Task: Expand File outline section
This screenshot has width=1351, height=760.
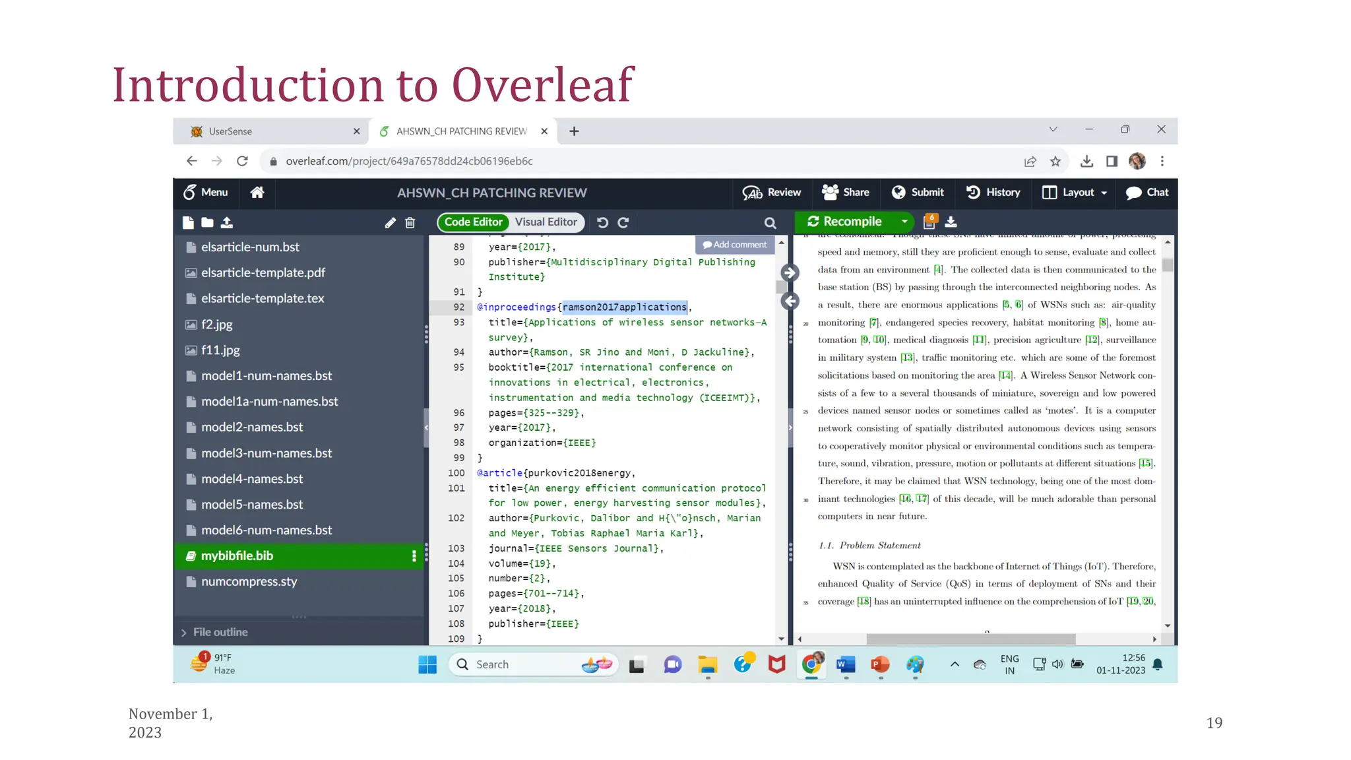Action: (214, 632)
